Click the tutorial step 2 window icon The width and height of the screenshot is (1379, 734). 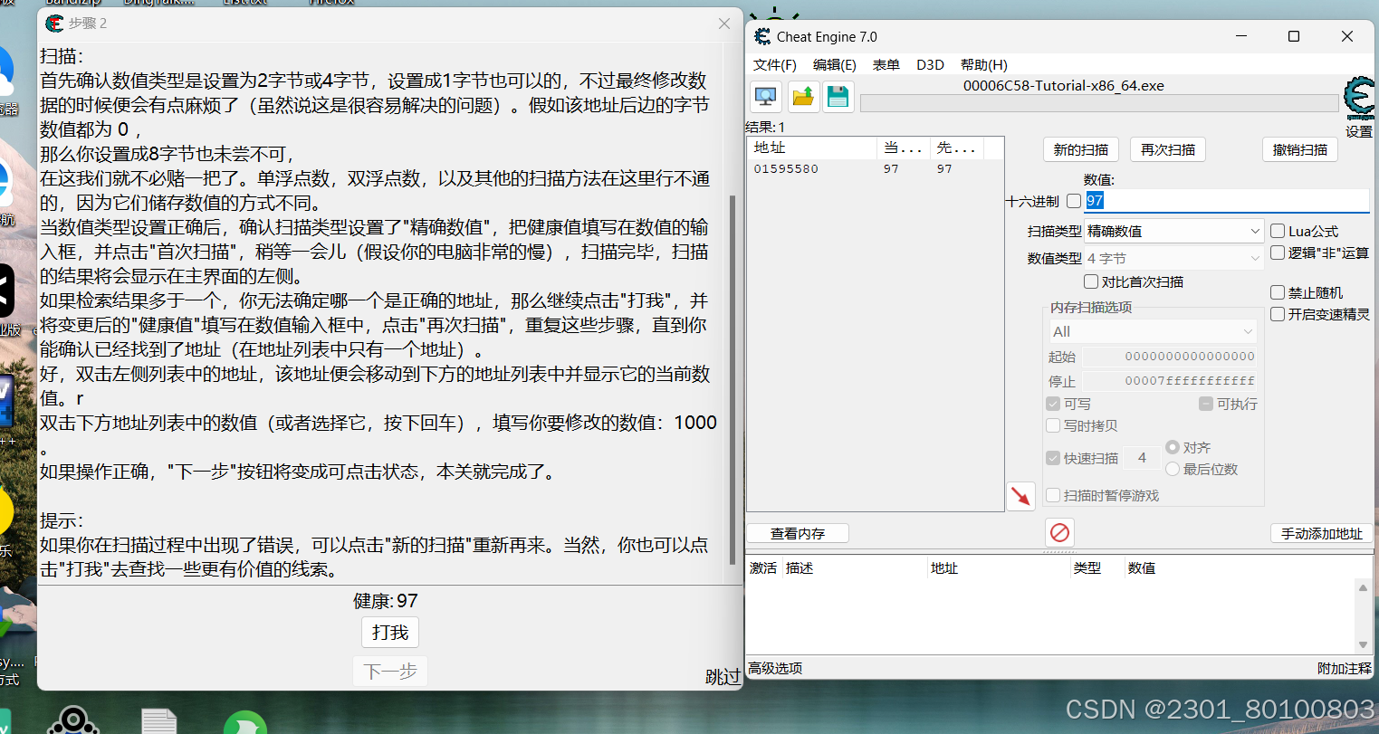coord(54,23)
